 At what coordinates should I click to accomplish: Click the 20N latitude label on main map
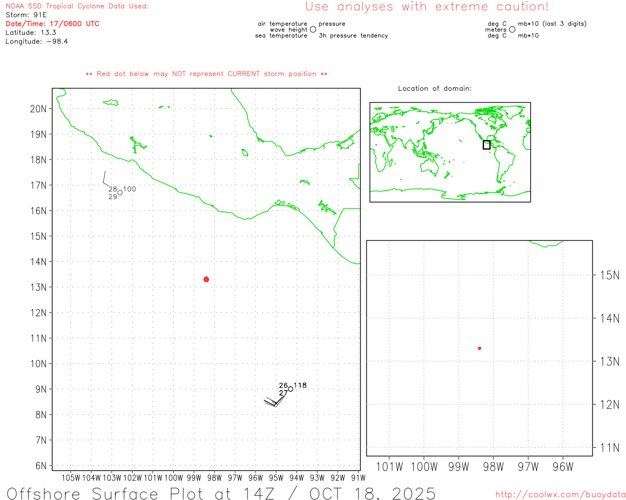tap(38, 109)
